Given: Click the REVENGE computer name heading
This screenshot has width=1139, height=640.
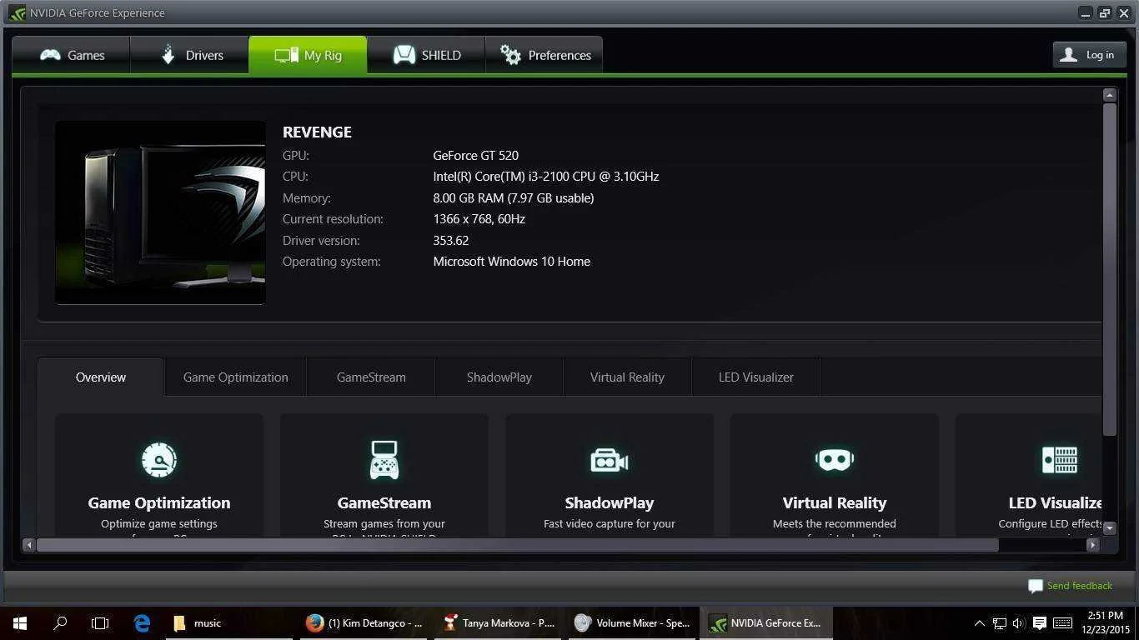Looking at the screenshot, I should pos(317,132).
